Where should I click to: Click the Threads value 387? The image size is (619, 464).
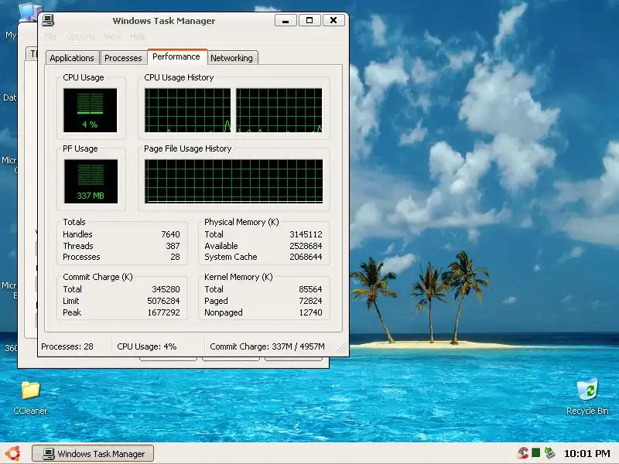click(x=173, y=246)
